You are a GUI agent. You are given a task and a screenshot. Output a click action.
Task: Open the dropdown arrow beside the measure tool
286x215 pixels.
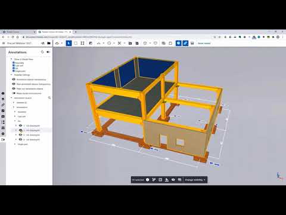tap(104, 43)
